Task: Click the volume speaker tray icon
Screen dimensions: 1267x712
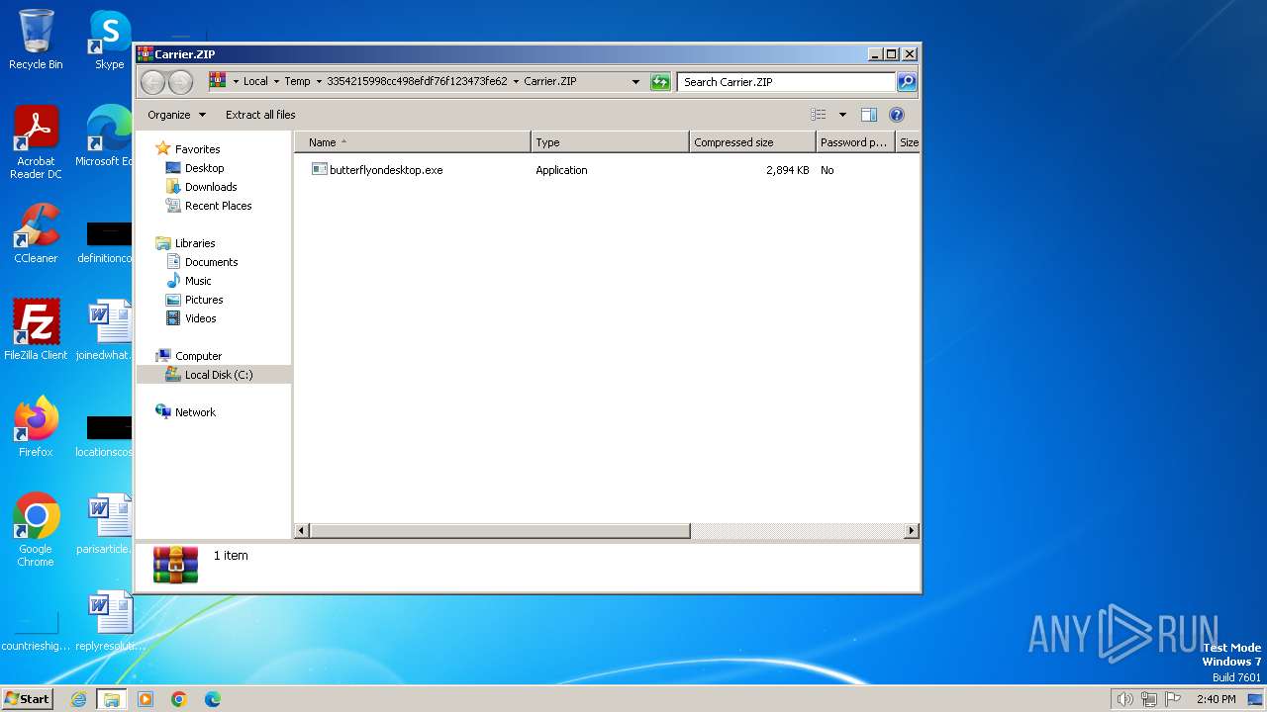Action: (1125, 699)
